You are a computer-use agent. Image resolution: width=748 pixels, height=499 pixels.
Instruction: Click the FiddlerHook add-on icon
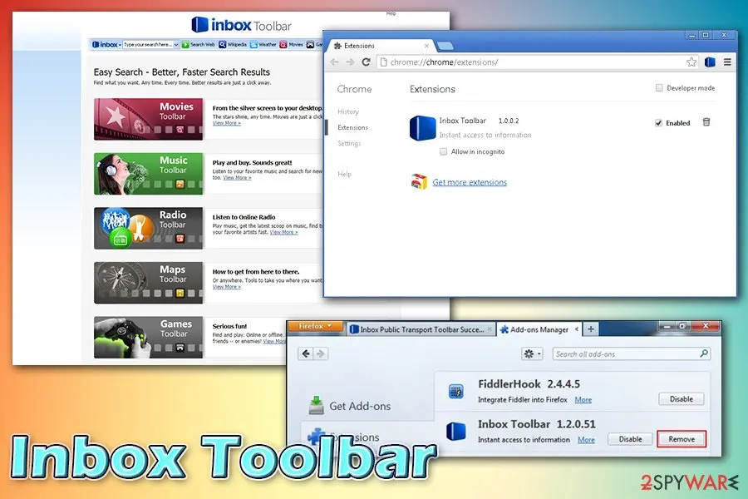pos(456,392)
